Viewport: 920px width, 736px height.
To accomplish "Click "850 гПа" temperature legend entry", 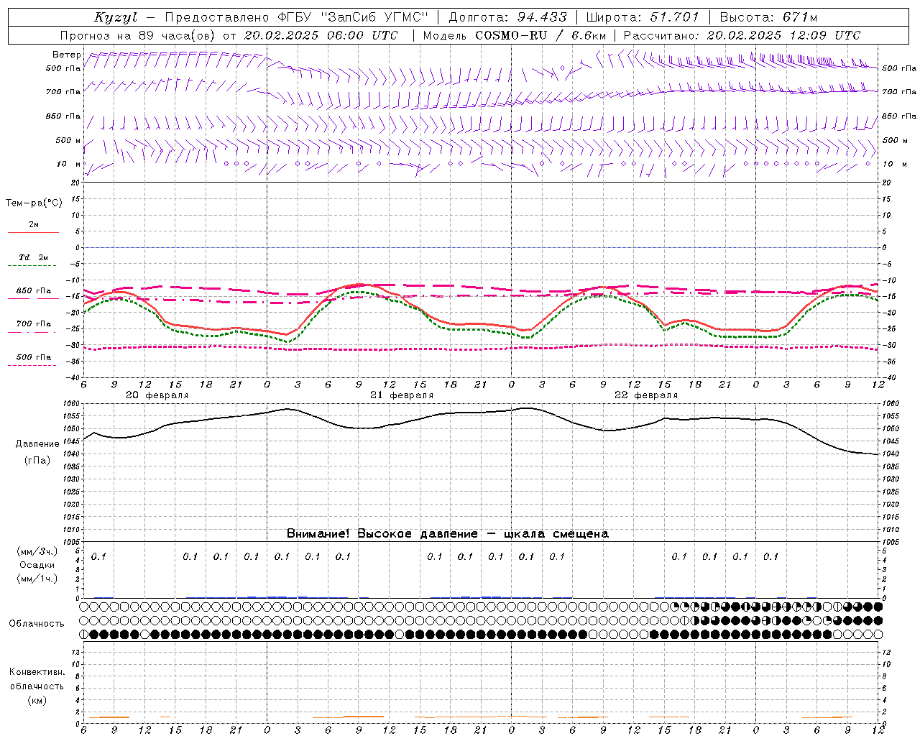I will tap(33, 291).
